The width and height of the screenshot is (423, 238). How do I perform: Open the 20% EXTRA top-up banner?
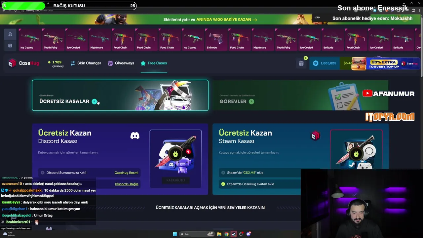385,63
